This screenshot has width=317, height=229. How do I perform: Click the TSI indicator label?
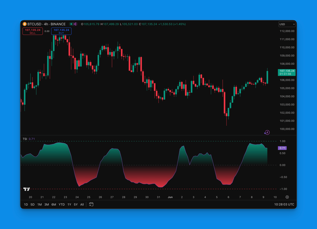[x=25, y=139]
